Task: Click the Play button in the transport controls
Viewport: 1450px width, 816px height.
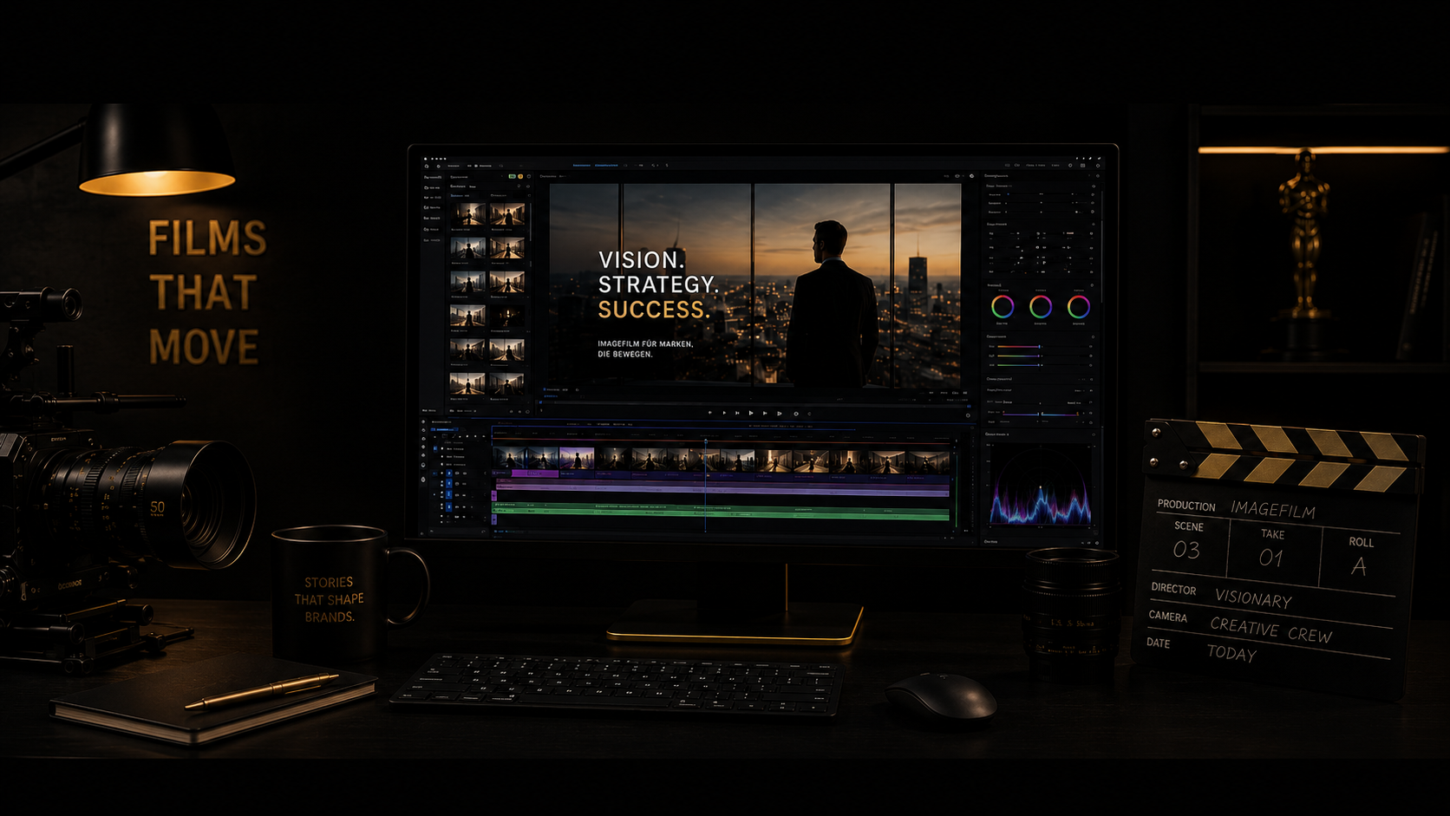Action: [751, 413]
